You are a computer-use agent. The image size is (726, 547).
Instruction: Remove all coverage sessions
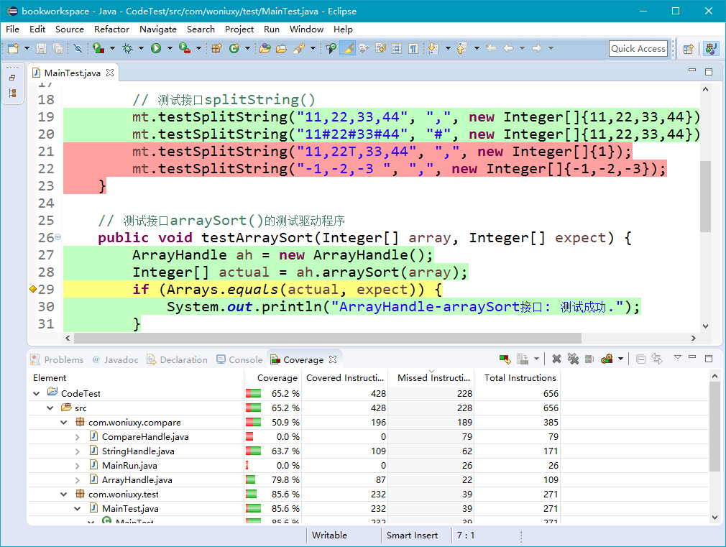pos(573,359)
